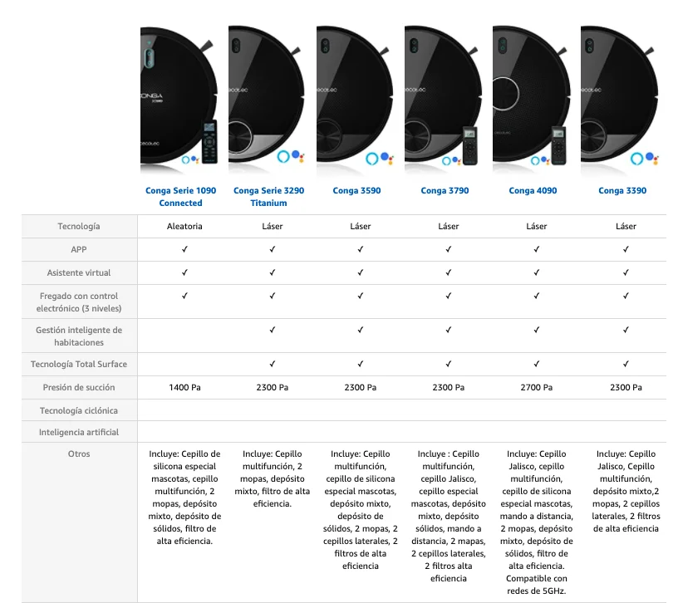Open the Conga 3790 product link
Viewport: 678px width, 603px height.
[445, 191]
